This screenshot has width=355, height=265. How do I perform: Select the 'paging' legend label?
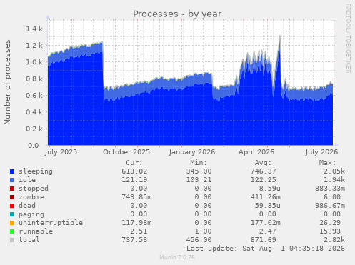tap(31, 214)
